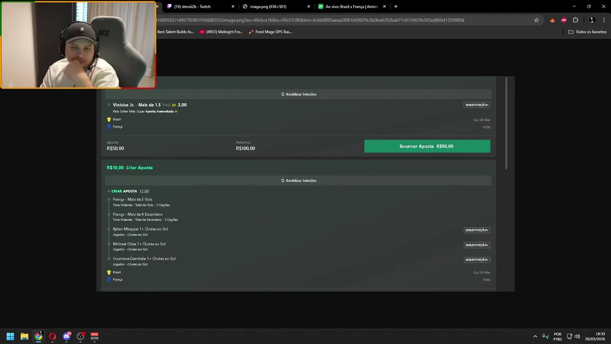Open the ABP ad blocker extension
This screenshot has height=344, width=611.
click(564, 20)
